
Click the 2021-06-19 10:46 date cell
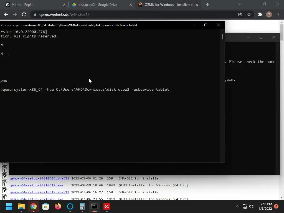point(87,185)
